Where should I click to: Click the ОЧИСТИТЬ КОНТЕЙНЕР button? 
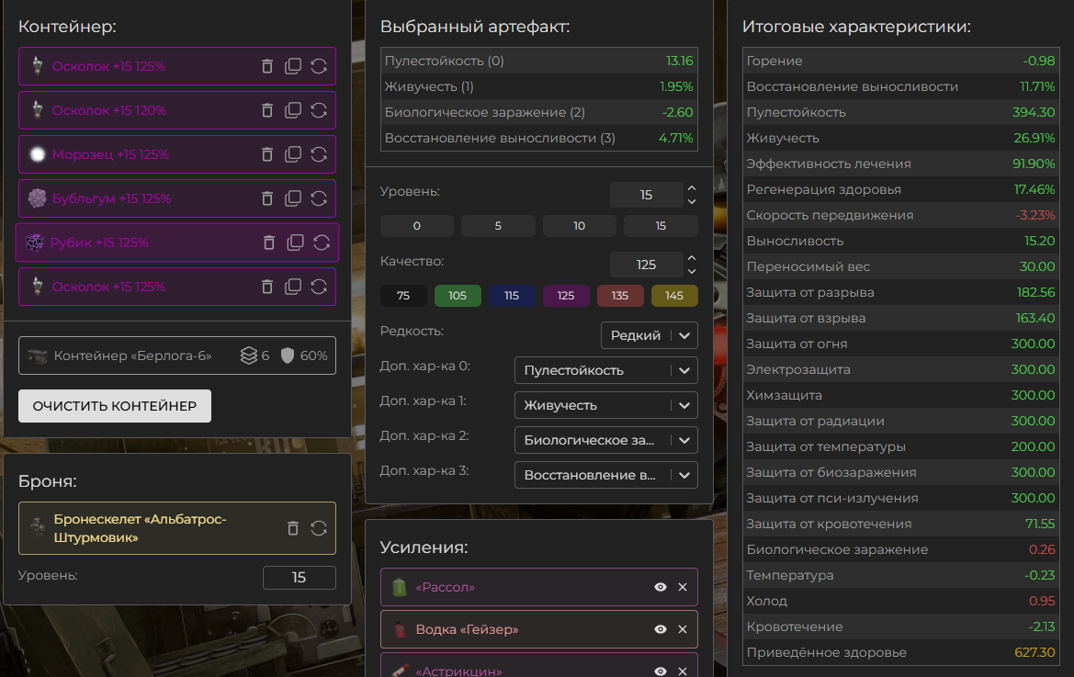click(115, 406)
